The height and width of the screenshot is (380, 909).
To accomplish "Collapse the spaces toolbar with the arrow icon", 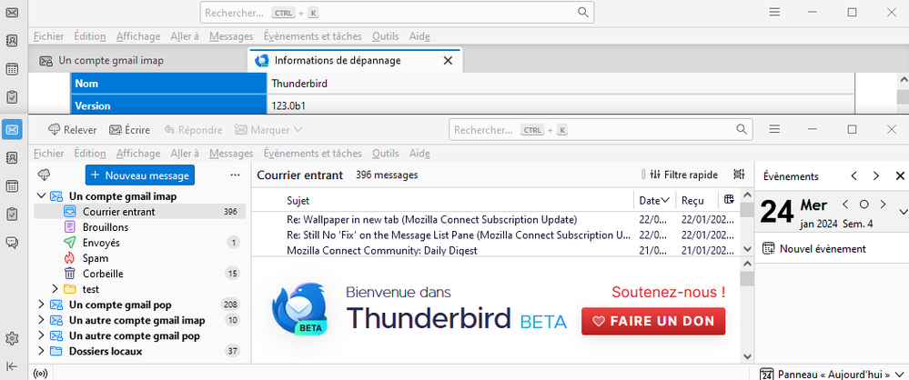I will tap(12, 365).
